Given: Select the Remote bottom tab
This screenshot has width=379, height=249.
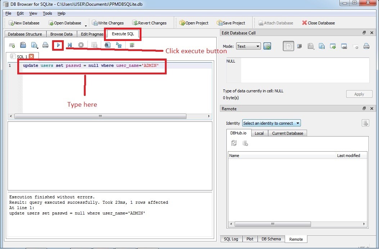Looking at the screenshot, I should [x=296, y=239].
